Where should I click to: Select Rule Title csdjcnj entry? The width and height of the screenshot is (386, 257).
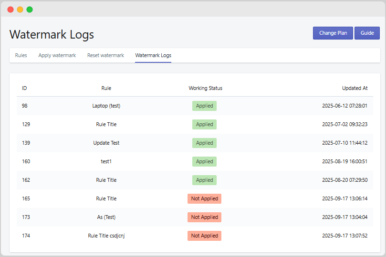click(106, 236)
